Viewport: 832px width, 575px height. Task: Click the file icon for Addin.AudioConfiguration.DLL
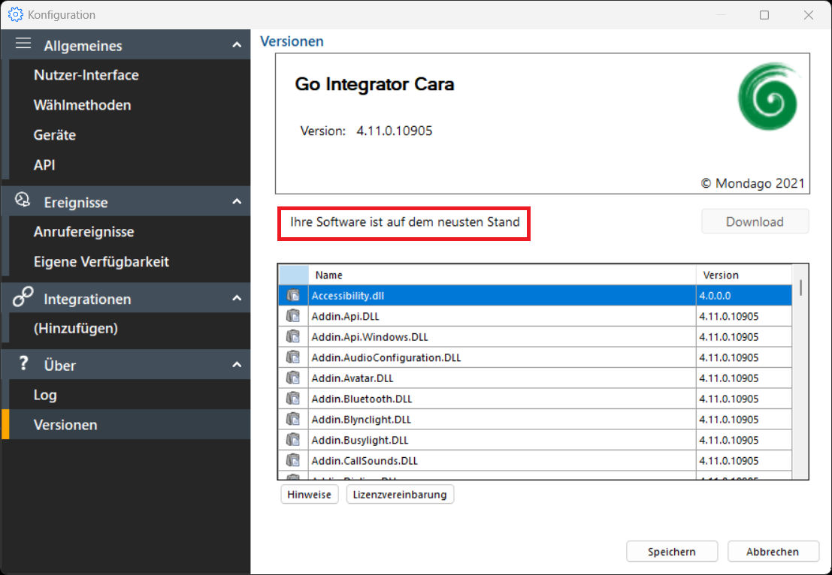(x=293, y=358)
